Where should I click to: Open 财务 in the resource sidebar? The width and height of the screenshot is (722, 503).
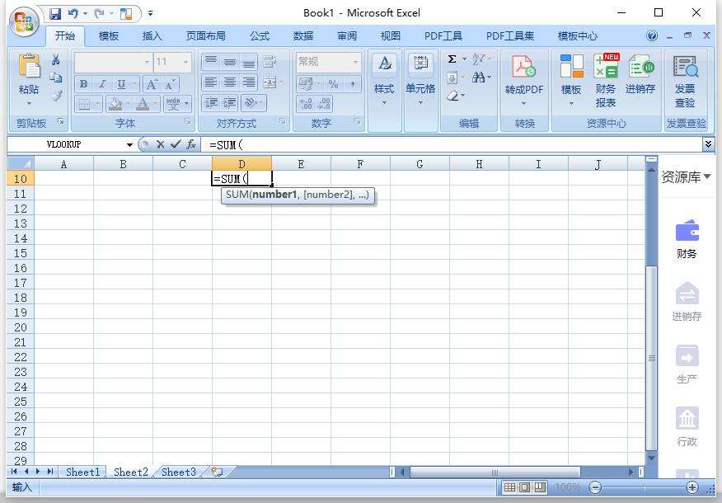(x=687, y=239)
